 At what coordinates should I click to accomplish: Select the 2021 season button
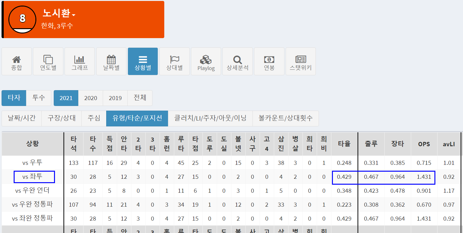click(x=66, y=98)
